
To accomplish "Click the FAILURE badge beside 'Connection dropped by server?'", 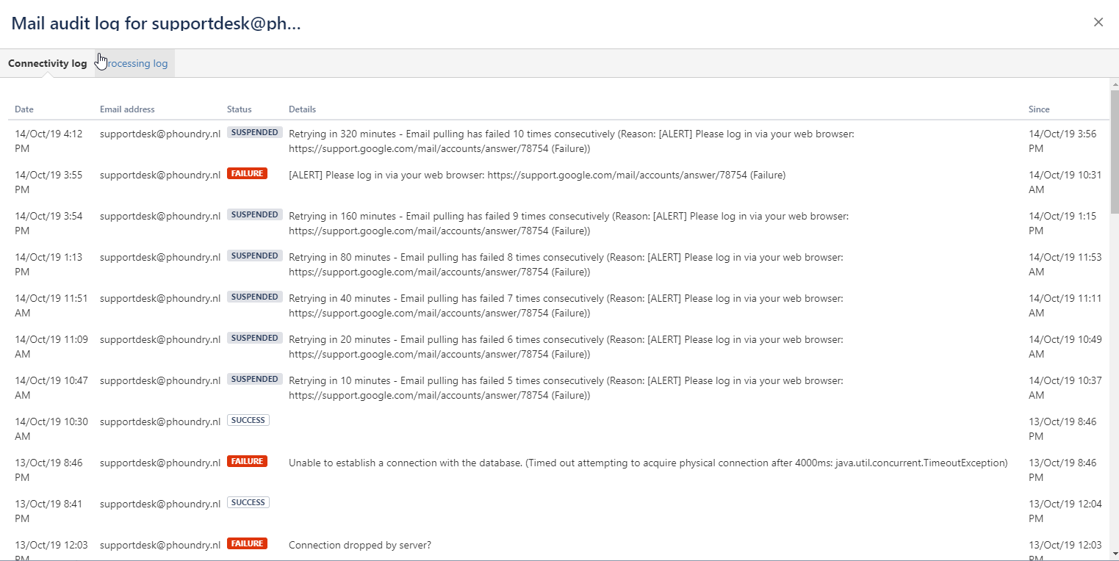I will coord(247,543).
